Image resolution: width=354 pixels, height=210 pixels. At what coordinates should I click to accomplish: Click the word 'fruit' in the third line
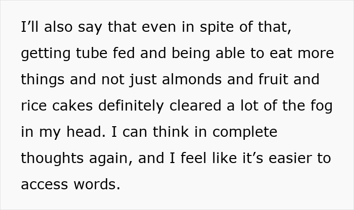click(x=274, y=79)
